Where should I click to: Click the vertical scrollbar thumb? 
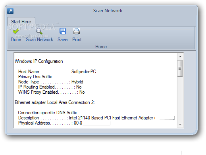point(180,68)
